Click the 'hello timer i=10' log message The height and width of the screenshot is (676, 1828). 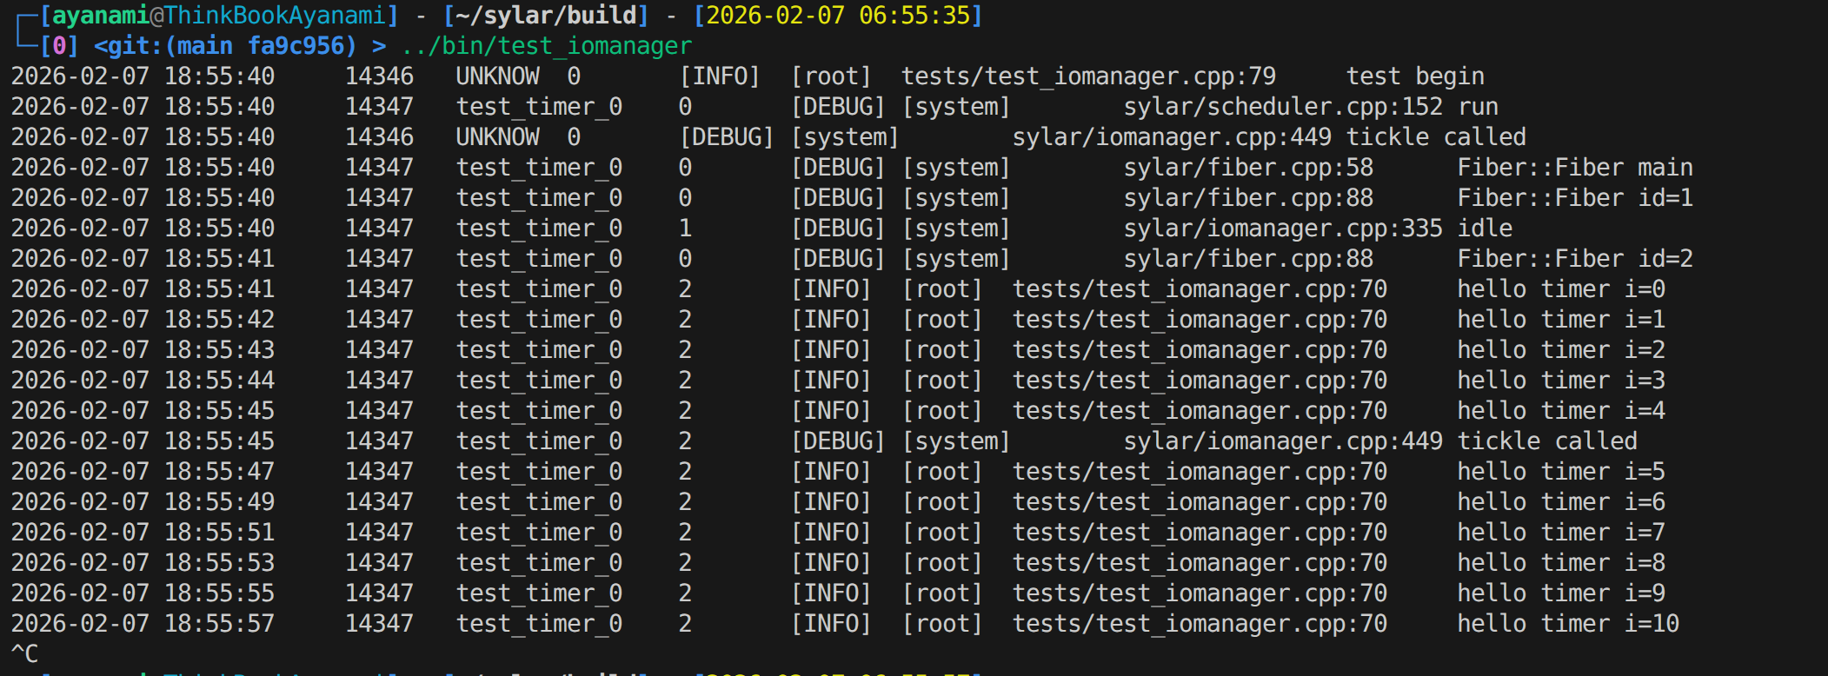pyautogui.click(x=1568, y=624)
